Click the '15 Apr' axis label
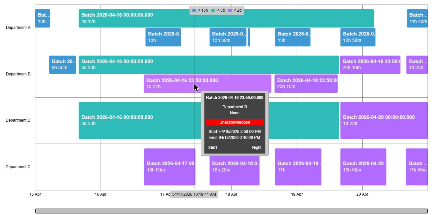434x215 pixels. (35, 194)
